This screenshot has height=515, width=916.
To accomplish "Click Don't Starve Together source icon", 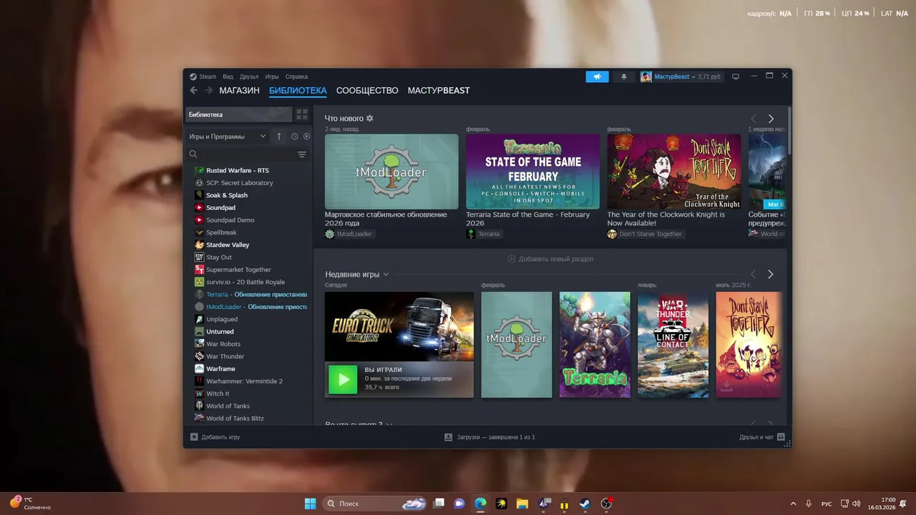I will [x=613, y=234].
